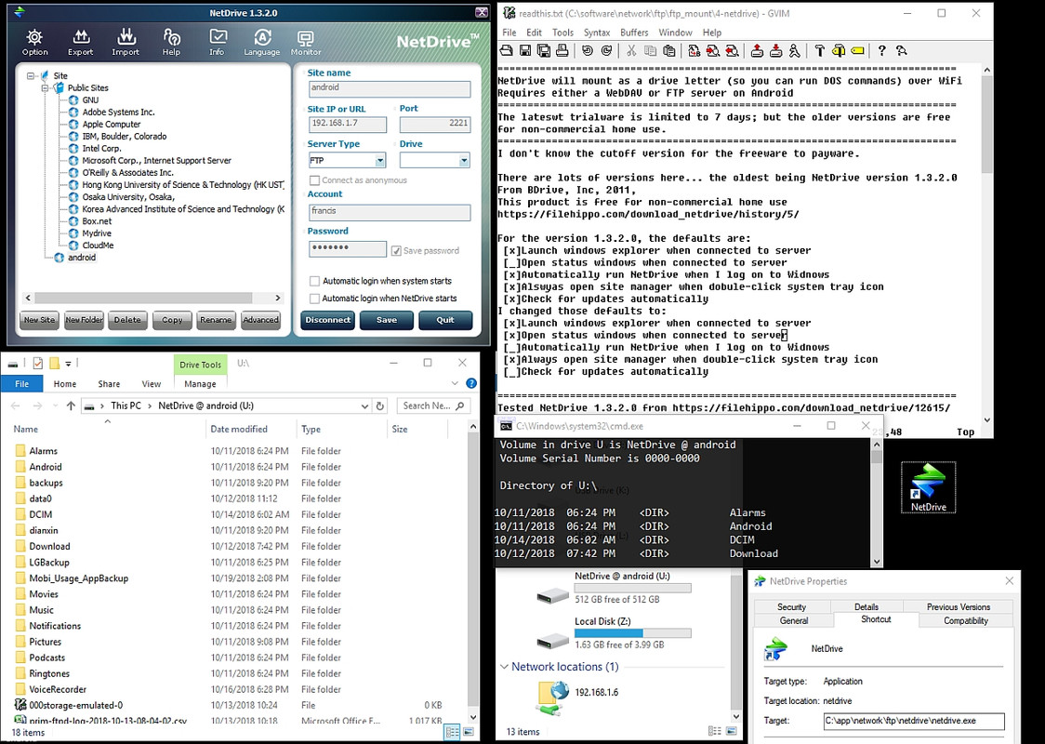Screen dimensions: 1045x744
Task: Open Manage tab under Drive Tools
Action: 200,383
